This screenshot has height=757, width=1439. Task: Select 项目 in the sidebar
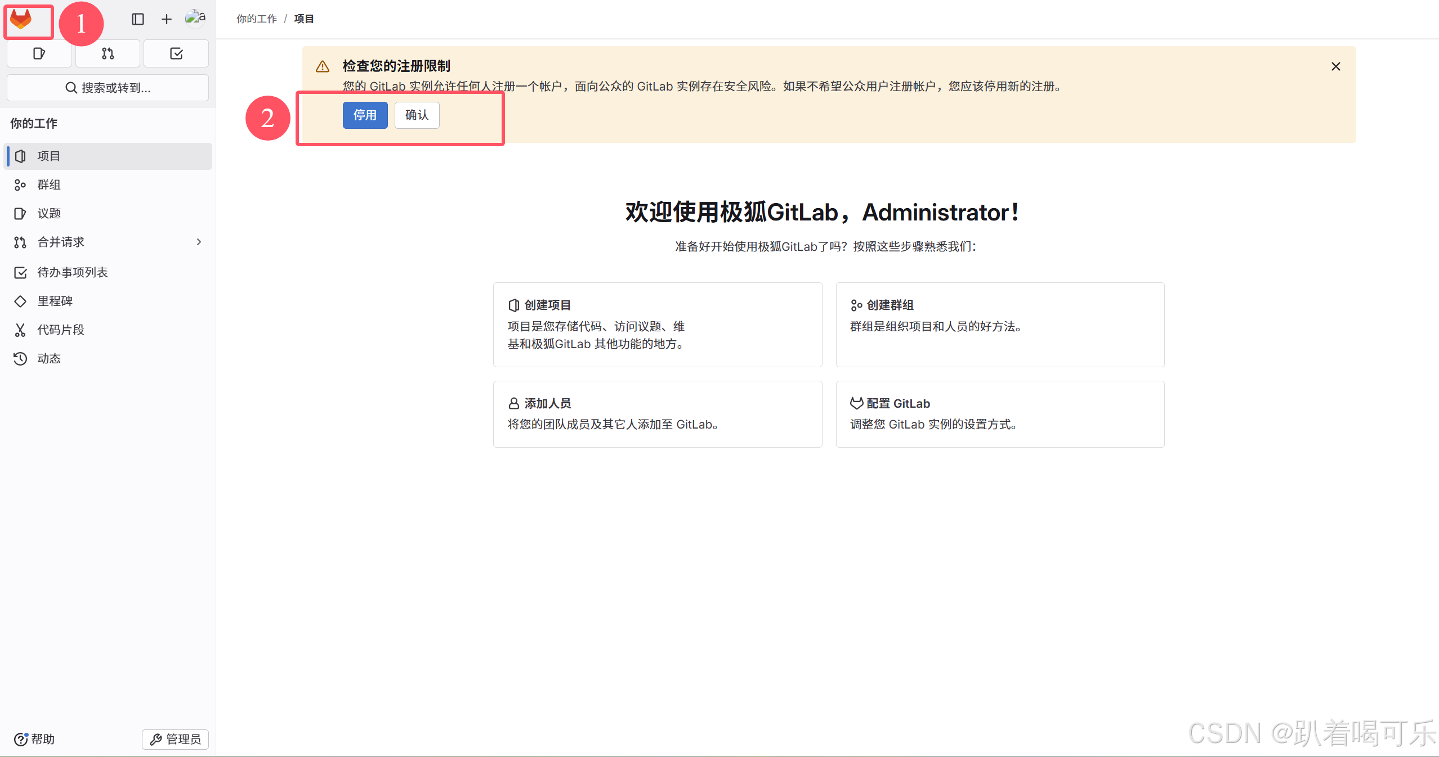click(x=108, y=156)
